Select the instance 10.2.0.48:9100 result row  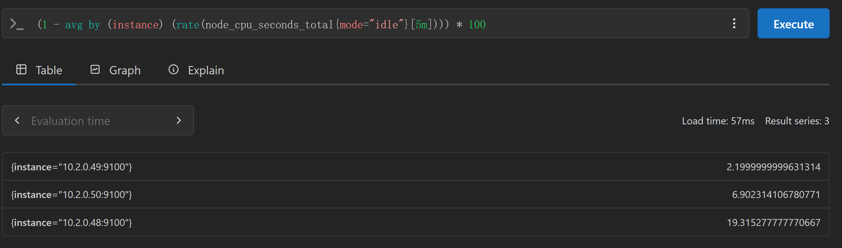click(415, 222)
